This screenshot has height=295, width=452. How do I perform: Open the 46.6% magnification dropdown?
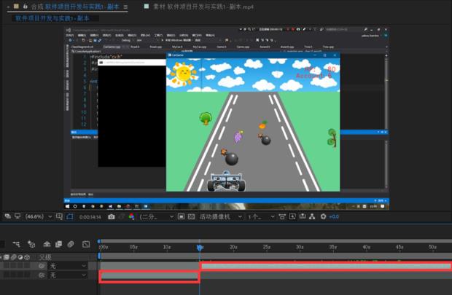[x=36, y=216]
